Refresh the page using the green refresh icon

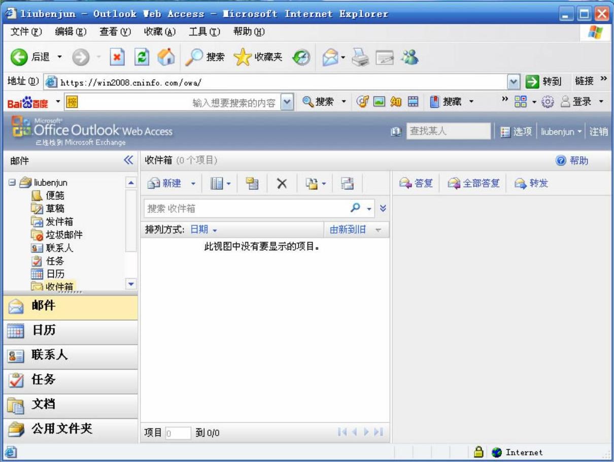[142, 57]
